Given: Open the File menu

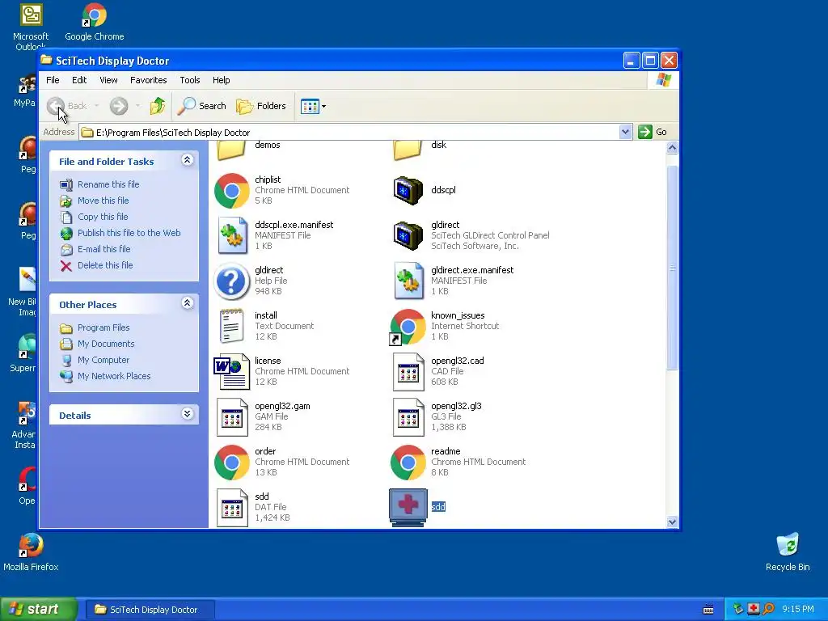Looking at the screenshot, I should pos(53,80).
